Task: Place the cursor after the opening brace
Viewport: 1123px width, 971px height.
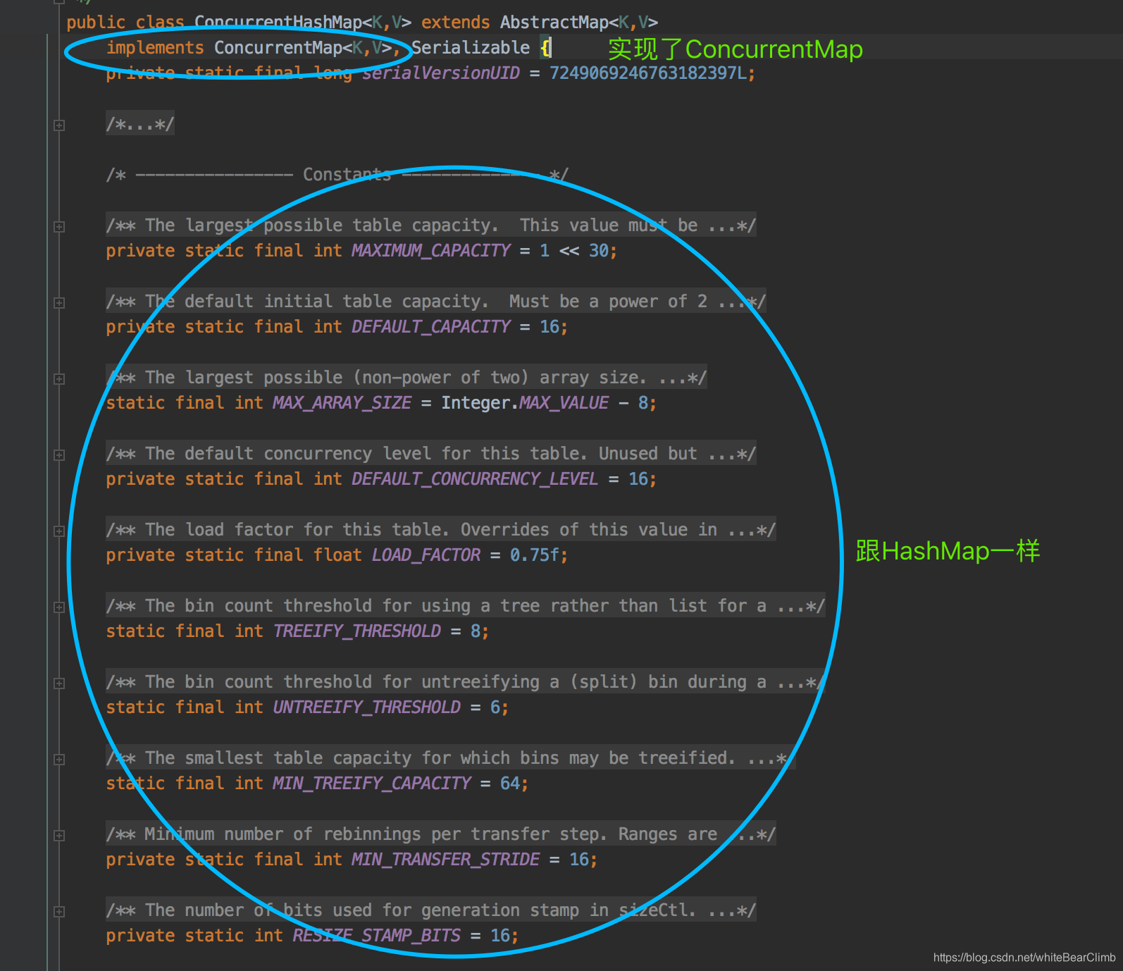Action: 552,48
